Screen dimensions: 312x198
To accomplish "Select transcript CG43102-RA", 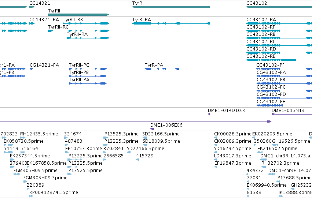I will click(261, 20).
